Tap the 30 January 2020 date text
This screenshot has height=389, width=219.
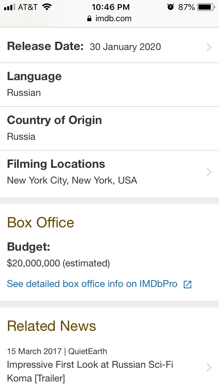click(125, 47)
